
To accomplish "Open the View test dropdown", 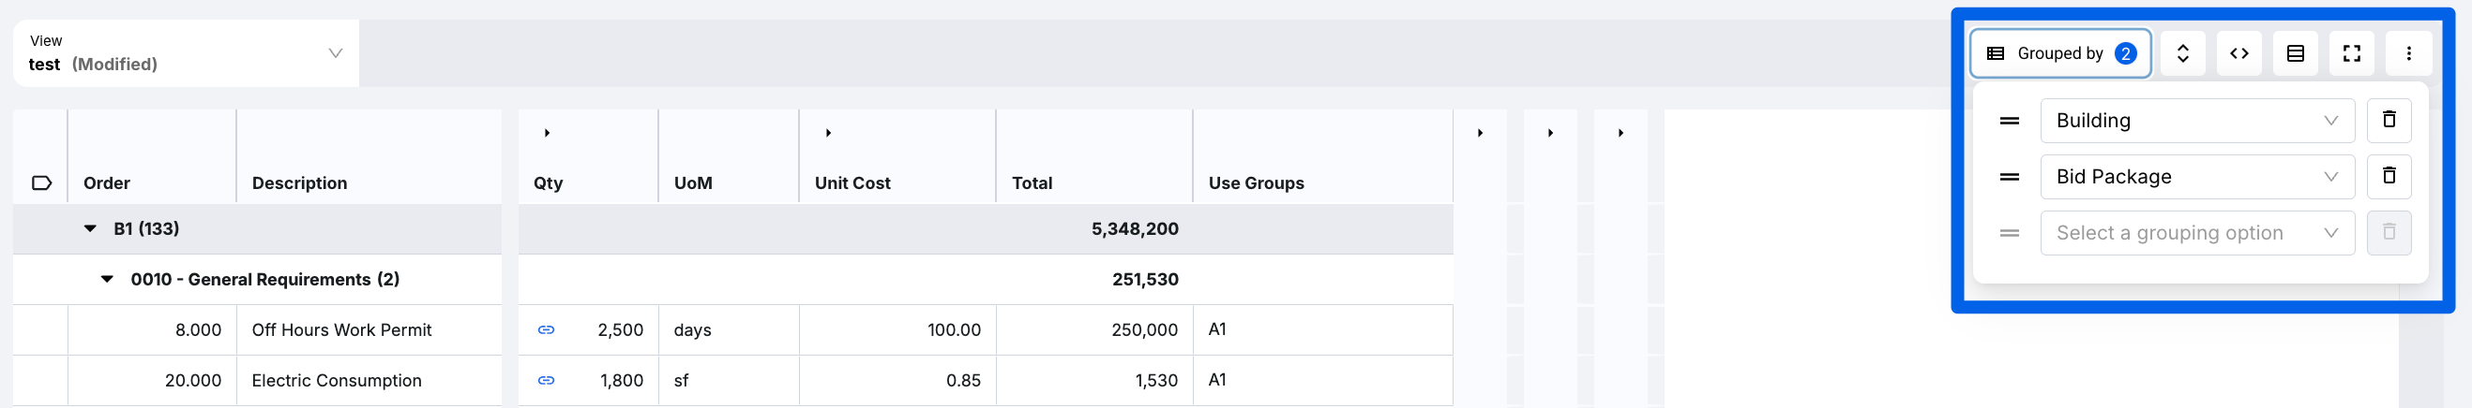I will pyautogui.click(x=187, y=53).
